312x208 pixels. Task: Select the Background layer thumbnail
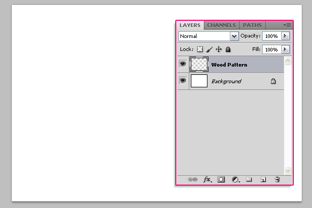pos(199,81)
